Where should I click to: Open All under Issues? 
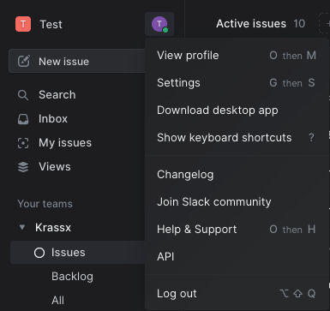(57, 301)
